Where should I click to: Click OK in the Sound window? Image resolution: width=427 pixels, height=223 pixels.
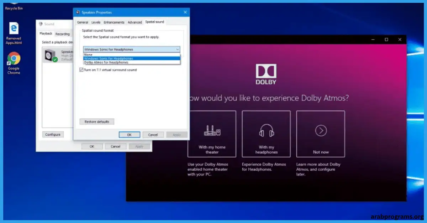[92, 146]
